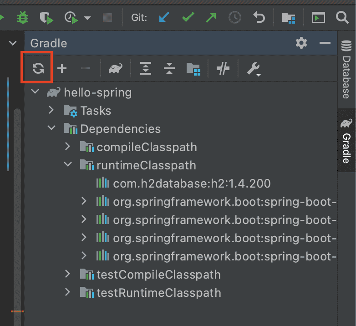Screen dimensions: 356x326
Task: Open Search Everywhere magnifier
Action: tap(342, 17)
